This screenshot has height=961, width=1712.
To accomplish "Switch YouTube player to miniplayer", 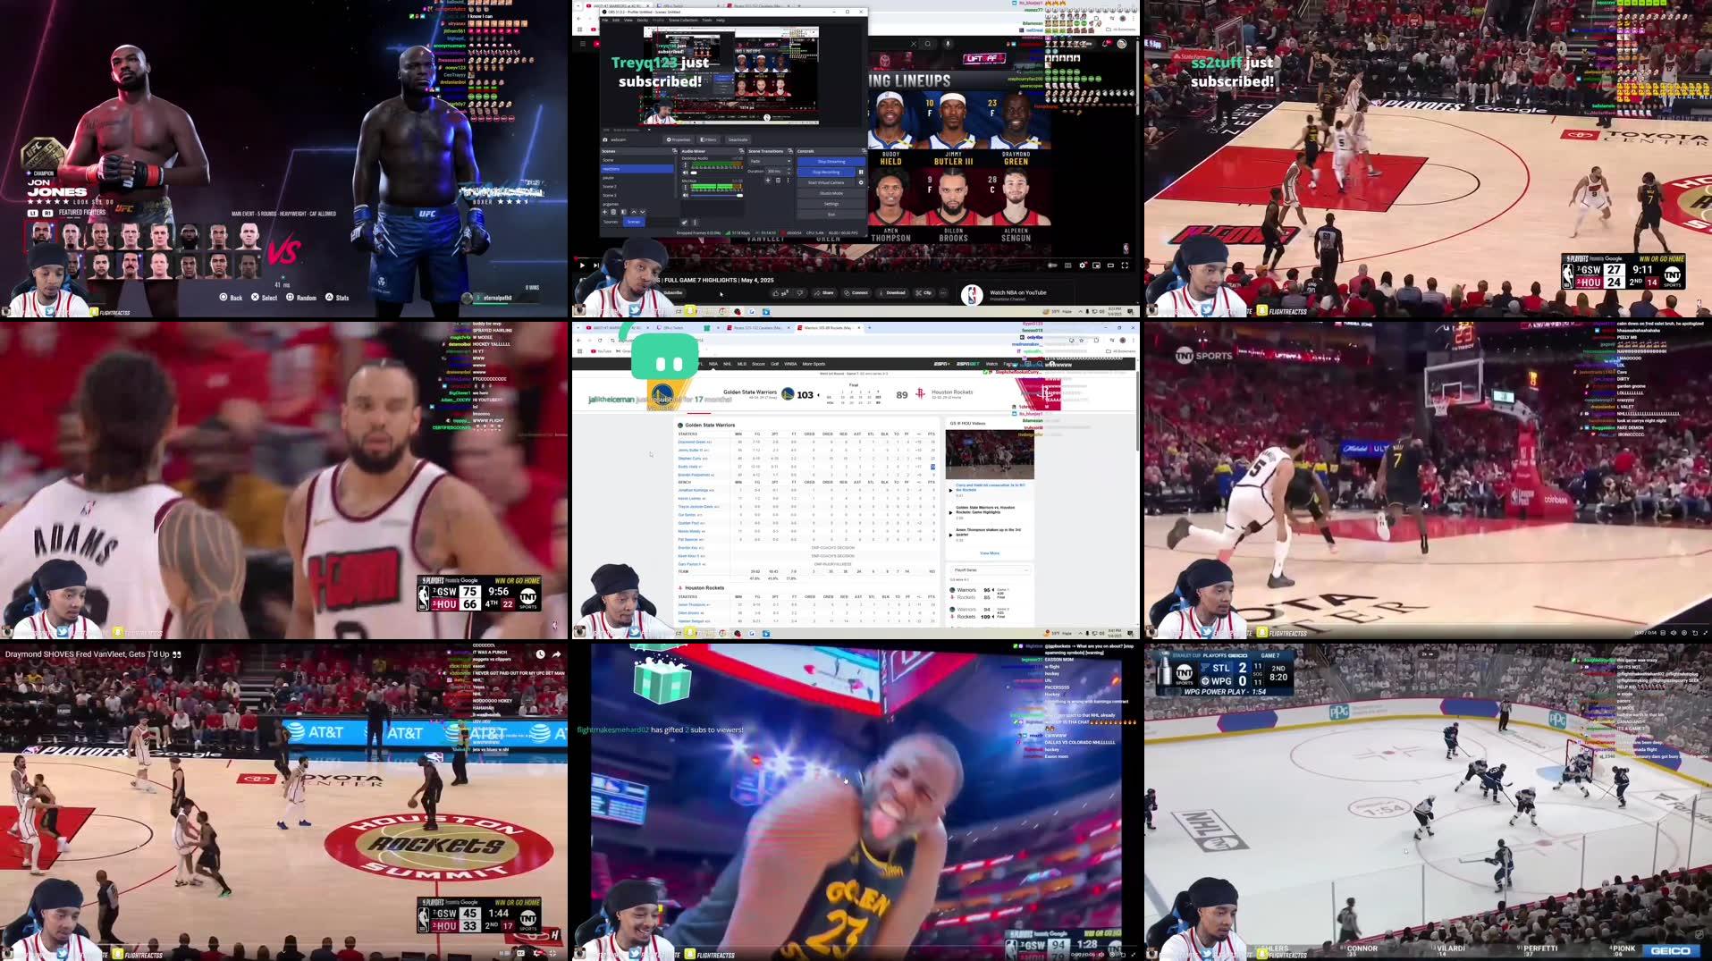I will (1096, 266).
